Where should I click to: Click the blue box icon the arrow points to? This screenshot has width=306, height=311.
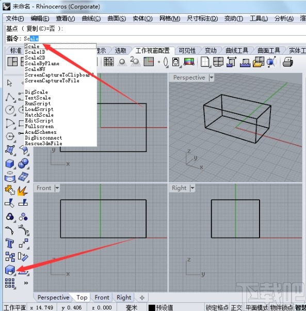[10, 270]
